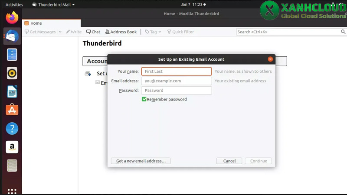Click the search magnifier icon
The width and height of the screenshot is (347, 195).
pyautogui.click(x=343, y=32)
